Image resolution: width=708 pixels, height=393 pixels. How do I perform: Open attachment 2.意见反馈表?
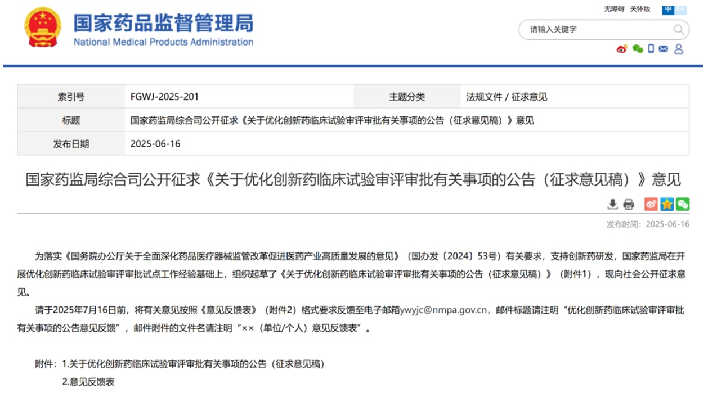click(88, 382)
